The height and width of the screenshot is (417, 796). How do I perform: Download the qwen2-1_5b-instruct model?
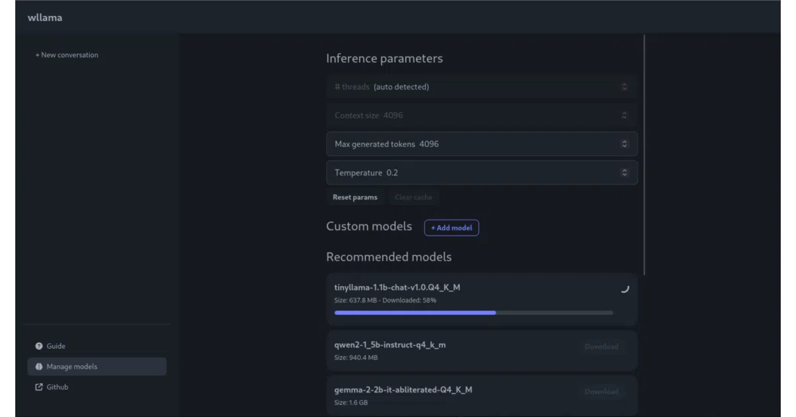[602, 347]
